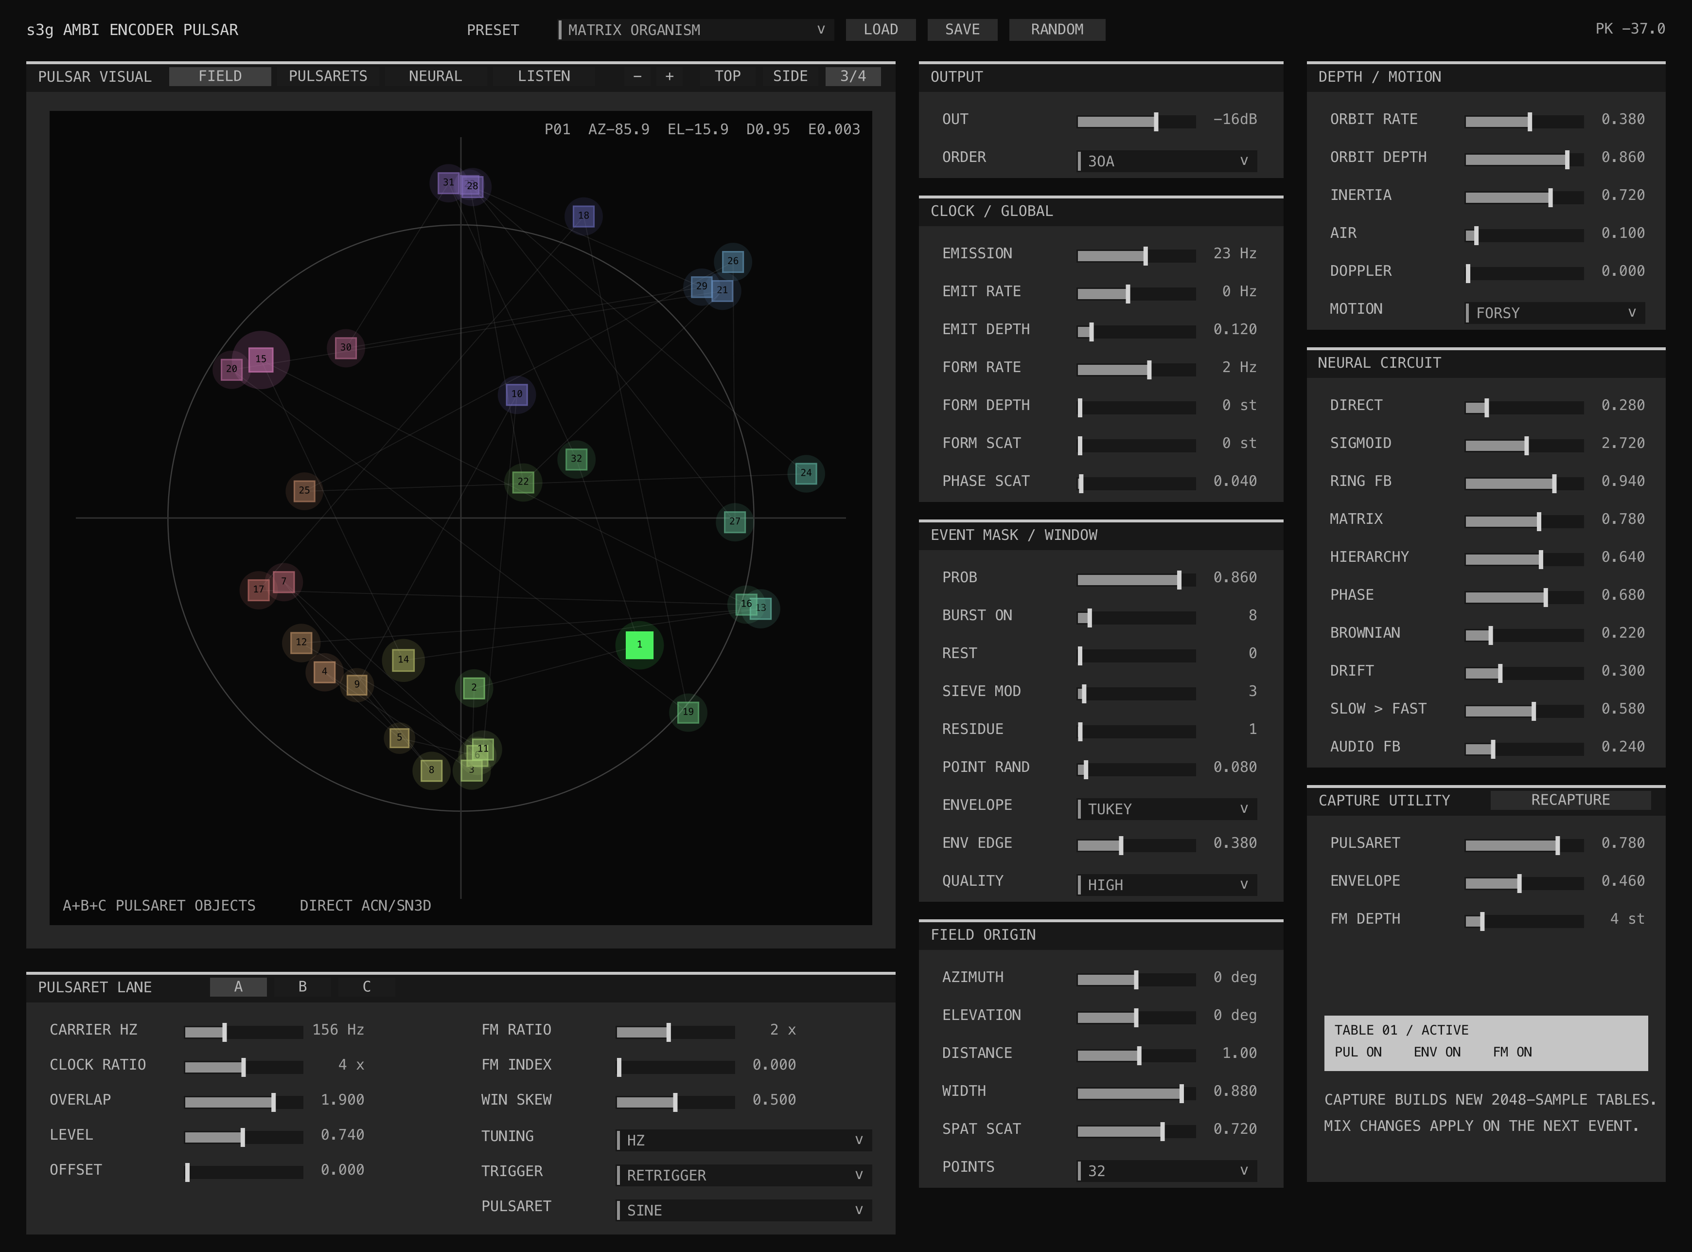Open the TRIGGER dropdown showing RETRIGGER
The image size is (1692, 1252).
pos(744,1176)
